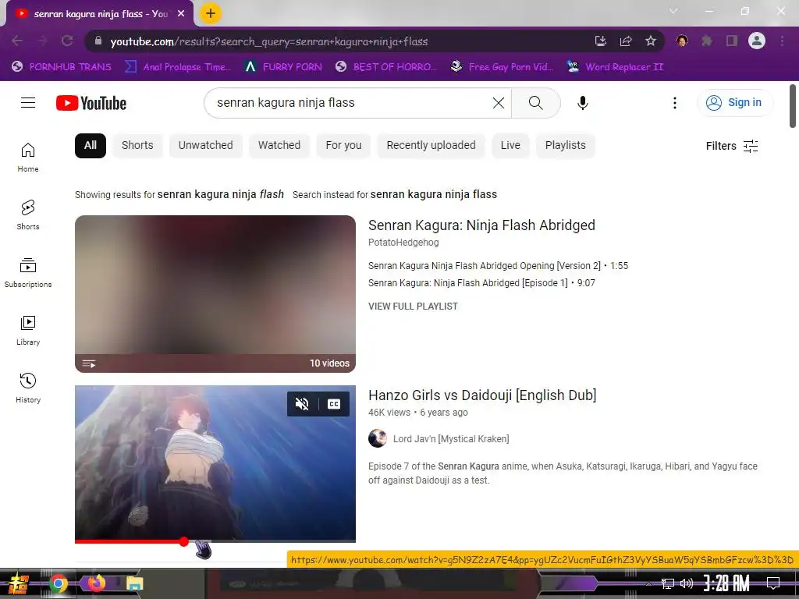Click VIEW FULL PLAYLIST link

(x=413, y=307)
